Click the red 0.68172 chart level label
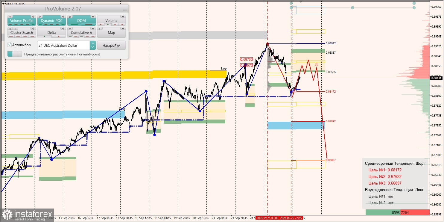This screenshot has height=222, width=444. [x=331, y=92]
